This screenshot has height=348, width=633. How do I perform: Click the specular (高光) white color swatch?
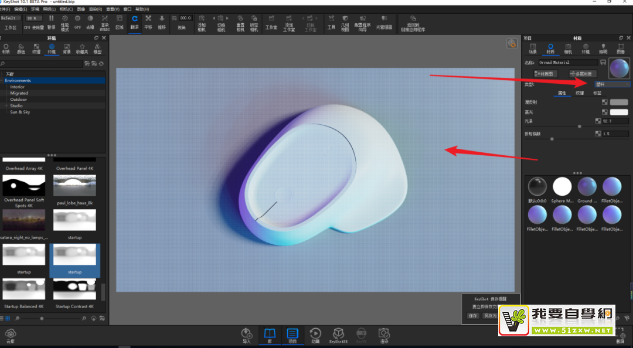619,112
